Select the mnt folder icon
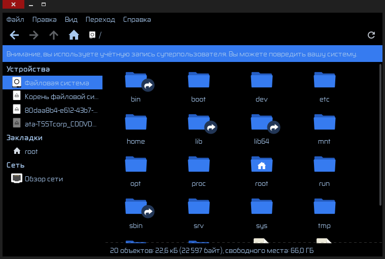The image size is (385, 259). (324, 122)
